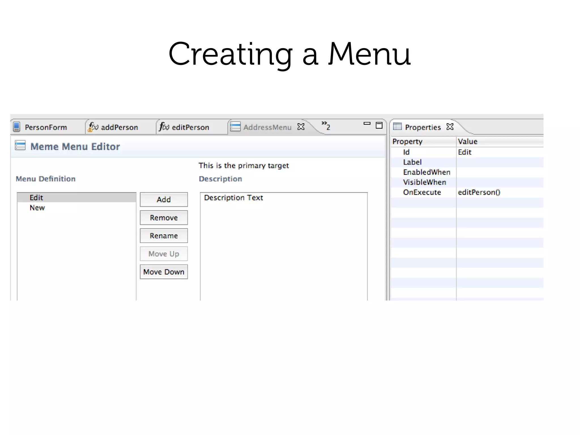This screenshot has width=580, height=435.
Task: Click the Rename button
Action: (x=164, y=236)
